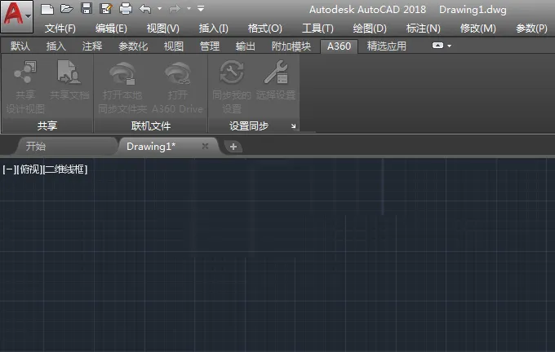Select the A360 ribbon tab
The width and height of the screenshot is (555, 352).
pyautogui.click(x=339, y=46)
